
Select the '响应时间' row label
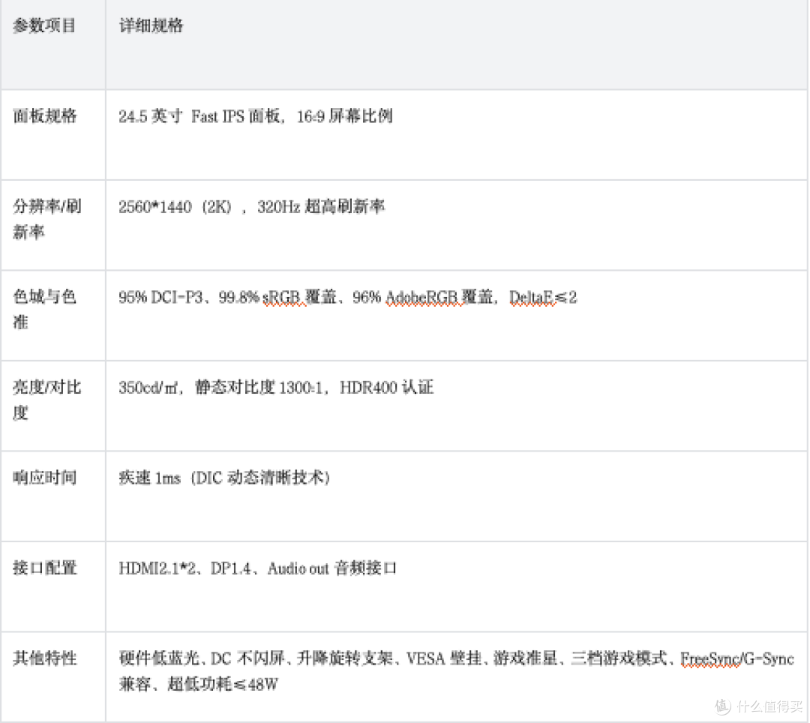point(45,477)
